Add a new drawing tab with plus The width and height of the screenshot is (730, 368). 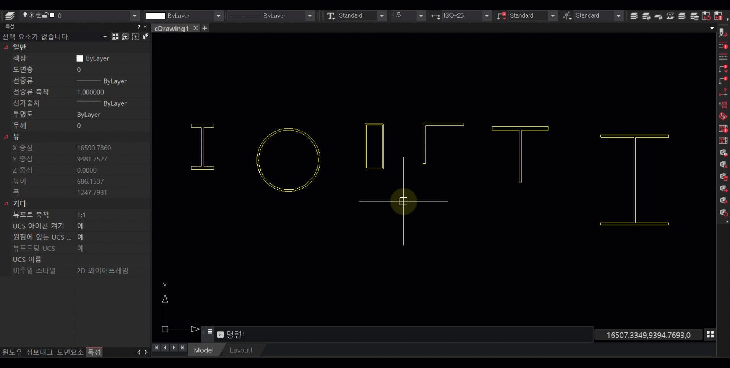(x=204, y=28)
